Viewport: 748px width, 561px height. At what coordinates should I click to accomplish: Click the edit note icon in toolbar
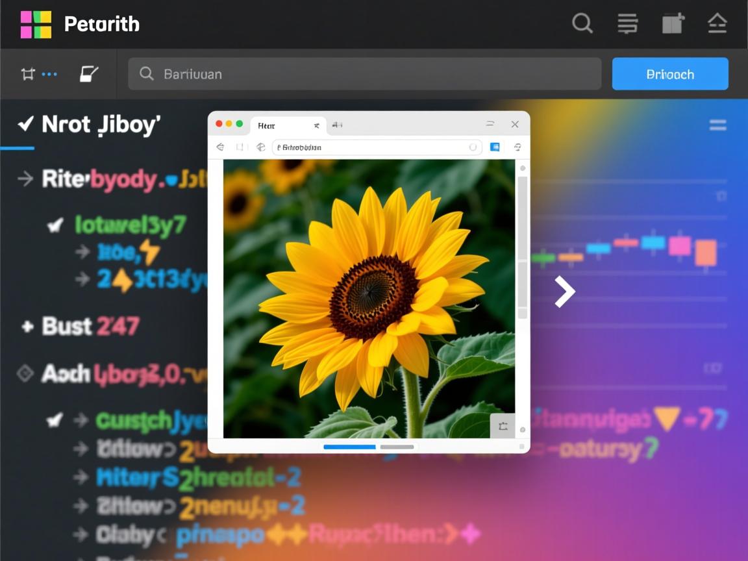point(89,74)
